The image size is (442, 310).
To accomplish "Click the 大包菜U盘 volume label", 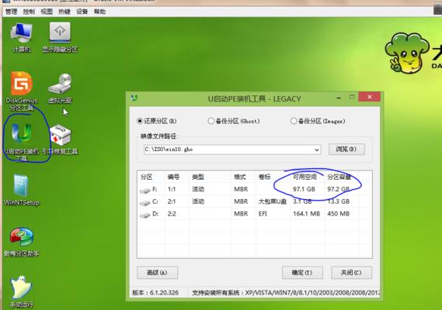I will tap(273, 201).
